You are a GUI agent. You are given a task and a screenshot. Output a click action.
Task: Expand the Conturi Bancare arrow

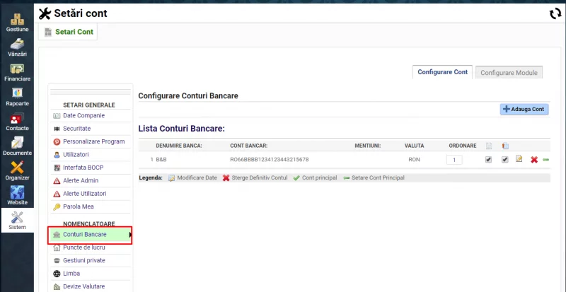tap(131, 234)
